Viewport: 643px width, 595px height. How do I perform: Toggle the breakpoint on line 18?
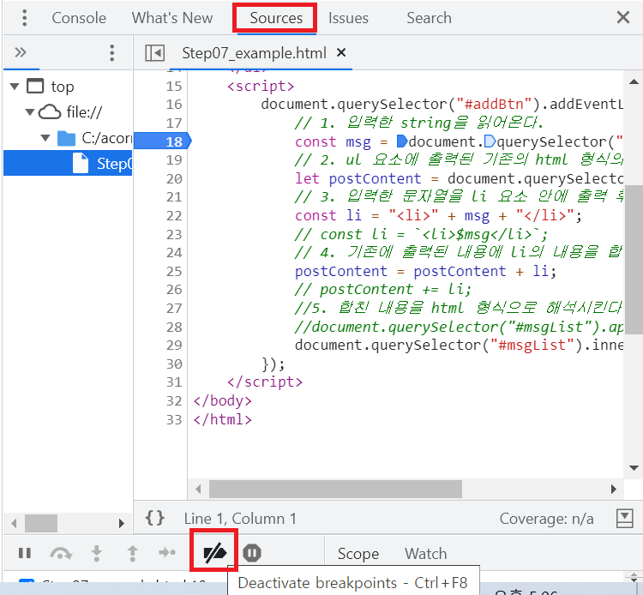point(162,141)
